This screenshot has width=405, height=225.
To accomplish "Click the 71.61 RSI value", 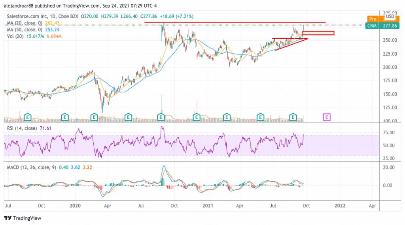I will (45, 128).
